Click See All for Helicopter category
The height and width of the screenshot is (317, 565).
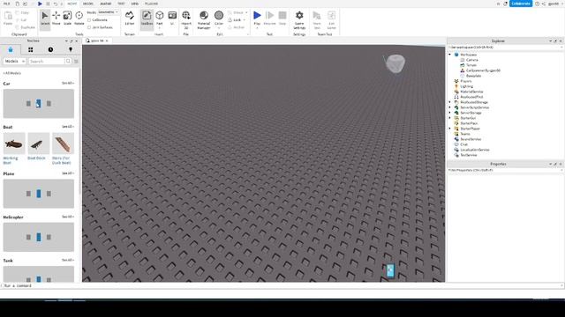68,217
